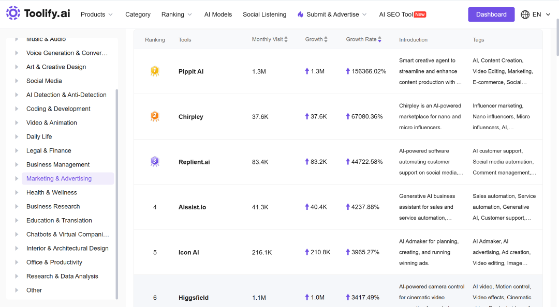The image size is (559, 307).
Task: Click the globe language icon
Action: coord(525,14)
